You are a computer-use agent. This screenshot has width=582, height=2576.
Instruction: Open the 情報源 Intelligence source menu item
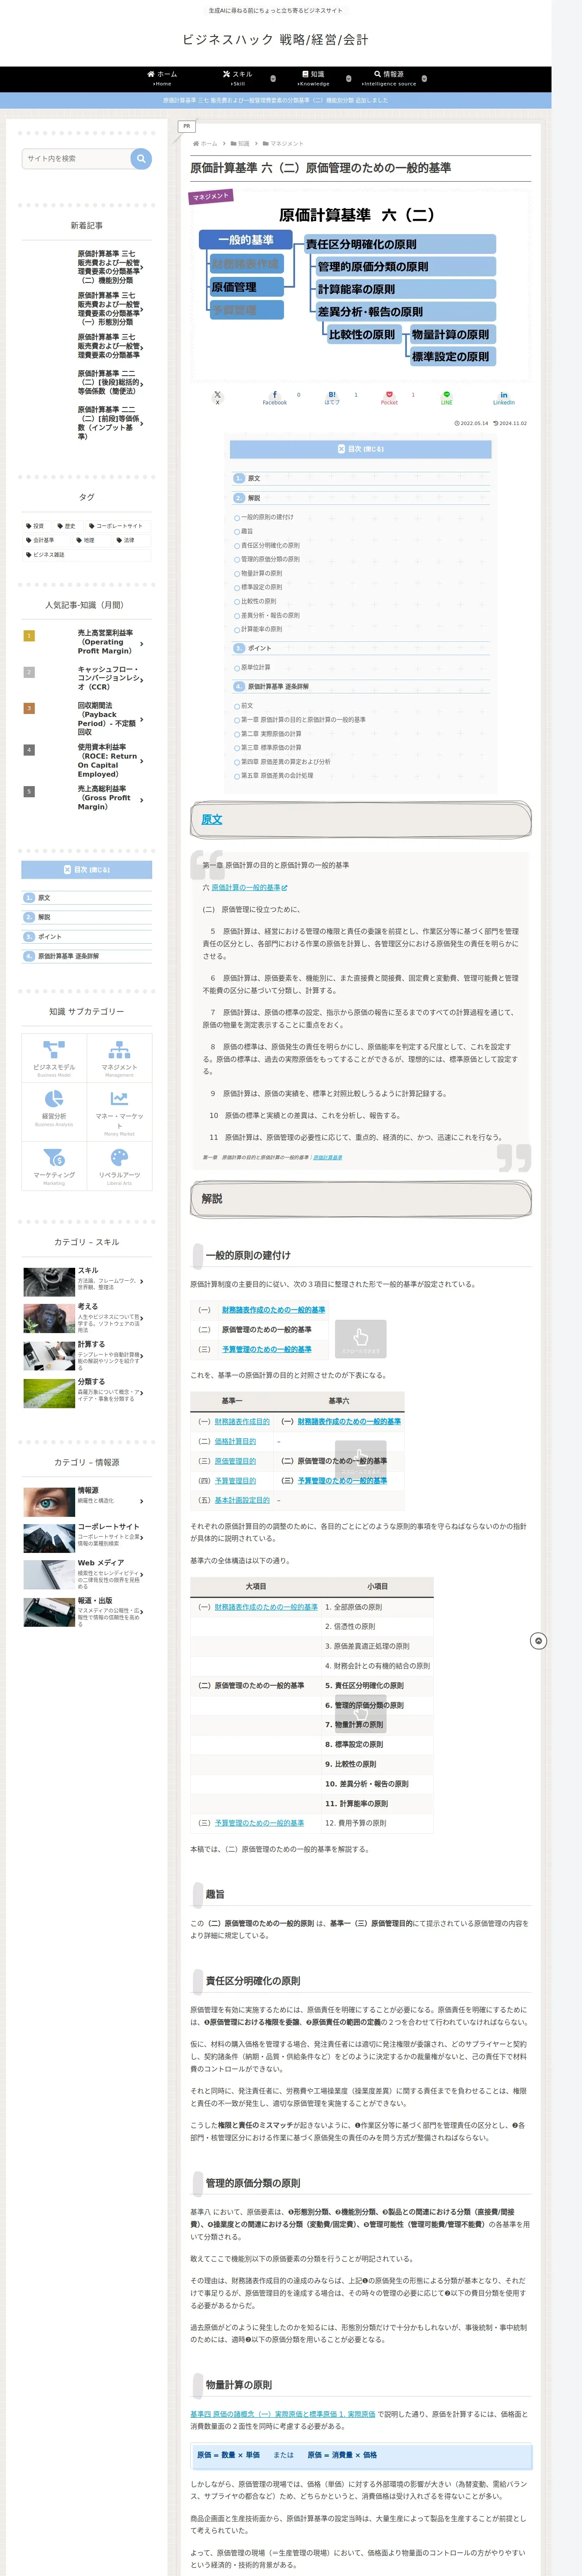pos(389,78)
